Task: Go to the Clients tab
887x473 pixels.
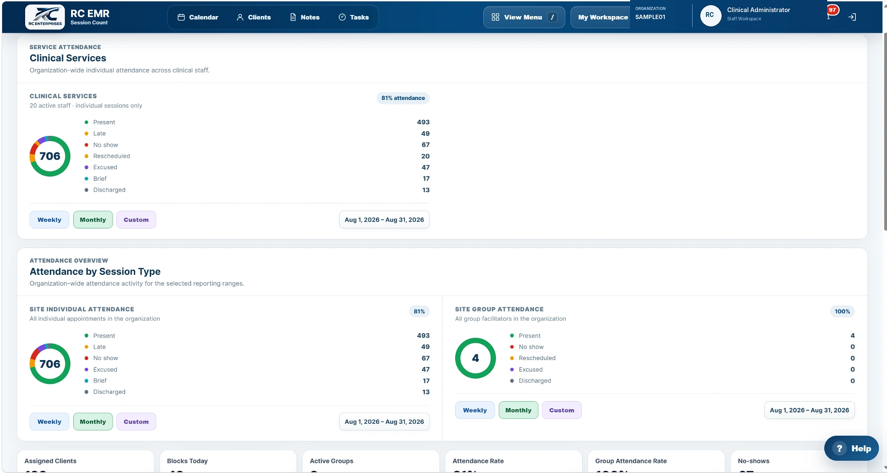Action: coord(254,17)
